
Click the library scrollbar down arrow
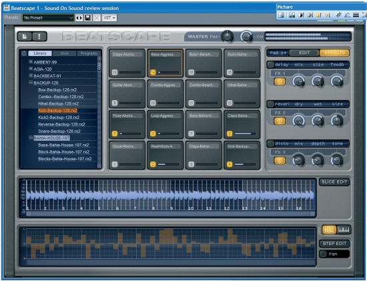(99, 166)
